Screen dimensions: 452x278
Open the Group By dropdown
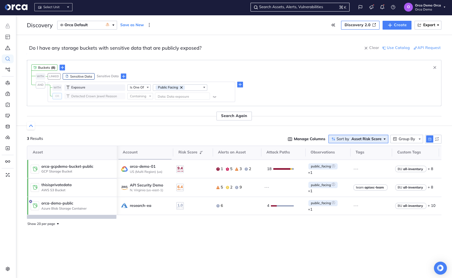406,139
